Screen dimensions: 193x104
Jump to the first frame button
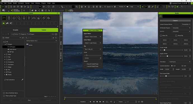94,102
